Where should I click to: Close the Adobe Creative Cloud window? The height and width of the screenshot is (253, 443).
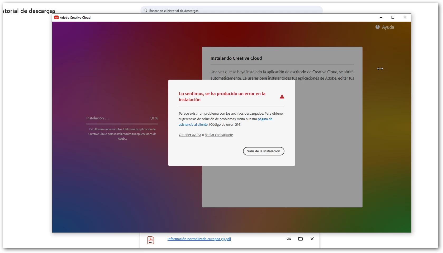tap(405, 17)
